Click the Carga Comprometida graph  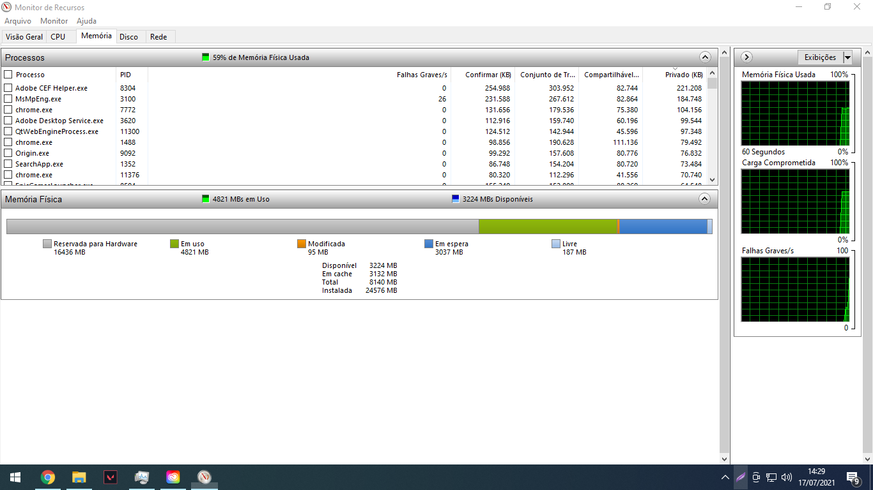(795, 201)
